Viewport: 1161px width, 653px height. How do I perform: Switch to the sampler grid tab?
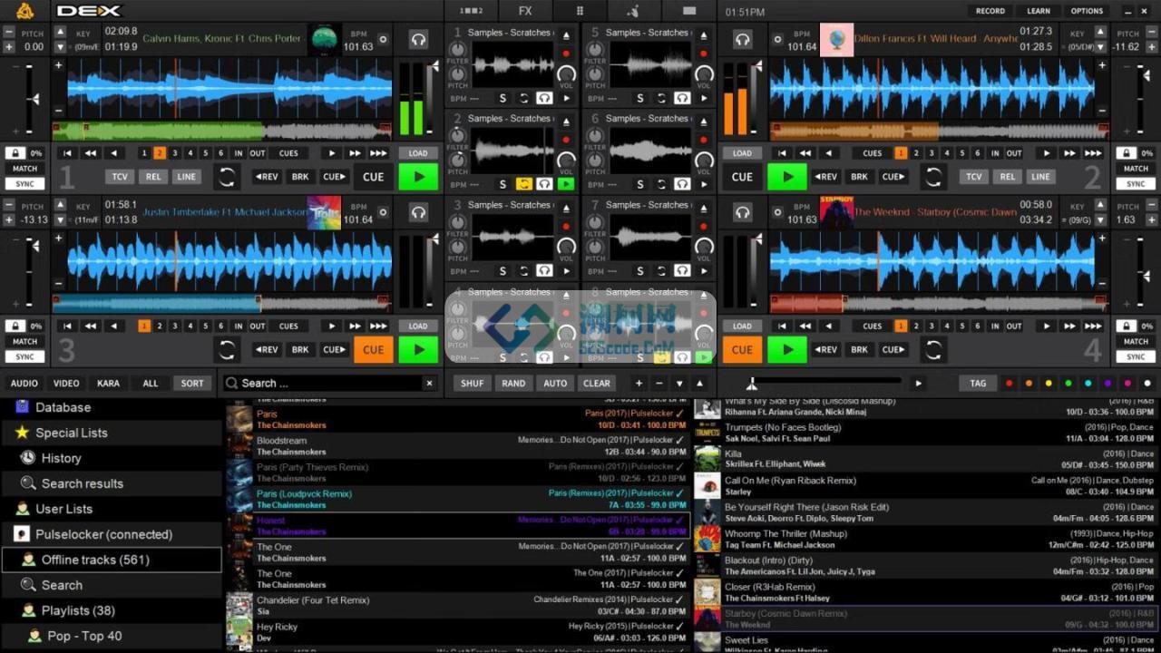(580, 11)
